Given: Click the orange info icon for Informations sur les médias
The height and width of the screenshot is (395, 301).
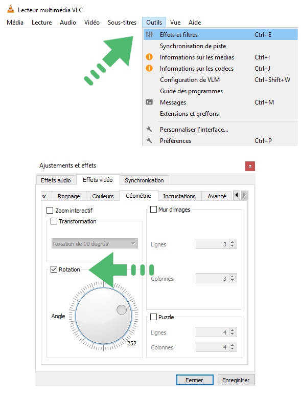Looking at the screenshot, I should (x=149, y=57).
